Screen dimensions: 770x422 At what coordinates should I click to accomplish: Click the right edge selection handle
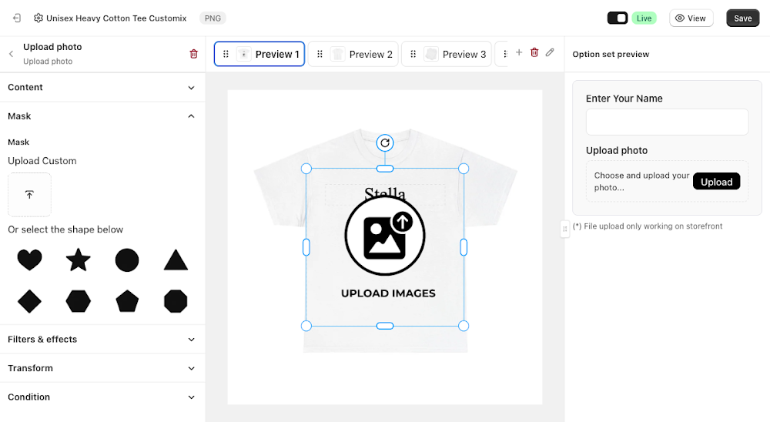pyautogui.click(x=464, y=247)
